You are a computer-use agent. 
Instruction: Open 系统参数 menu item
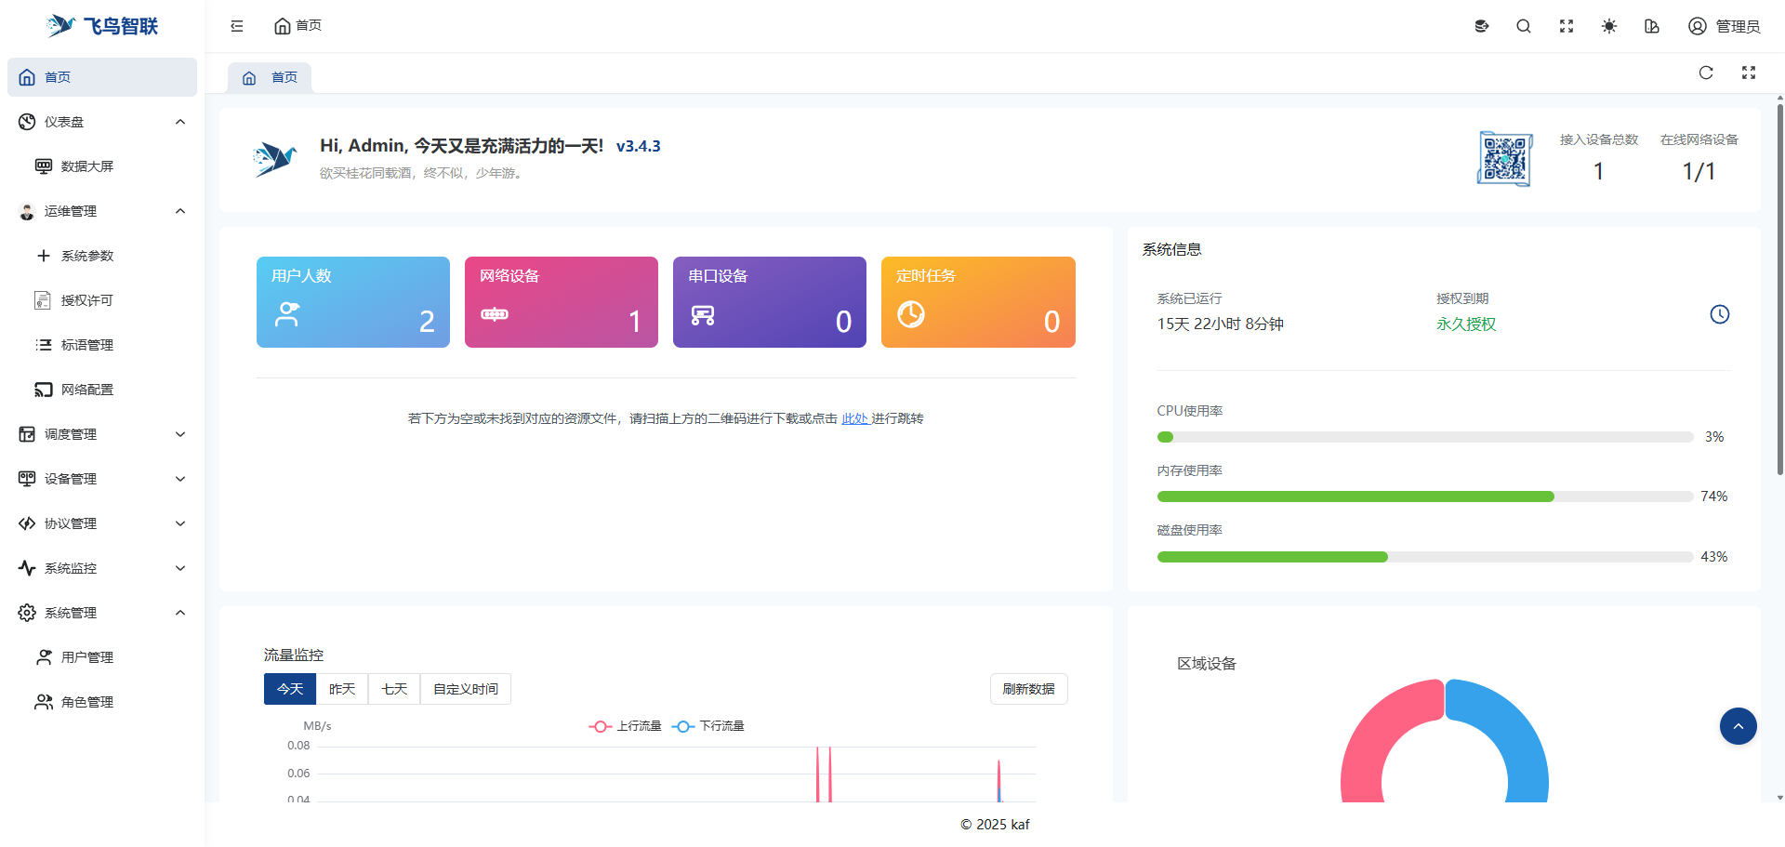pos(102,256)
